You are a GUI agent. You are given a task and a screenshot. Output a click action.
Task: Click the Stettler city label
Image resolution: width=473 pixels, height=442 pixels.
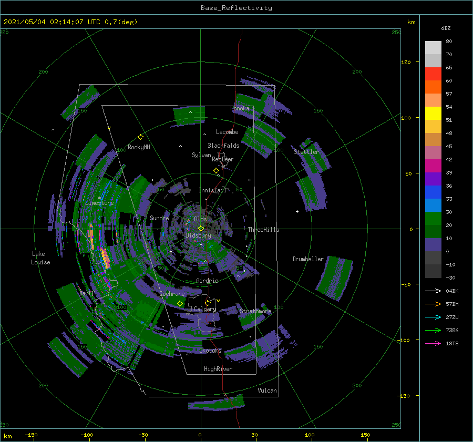coord(306,152)
